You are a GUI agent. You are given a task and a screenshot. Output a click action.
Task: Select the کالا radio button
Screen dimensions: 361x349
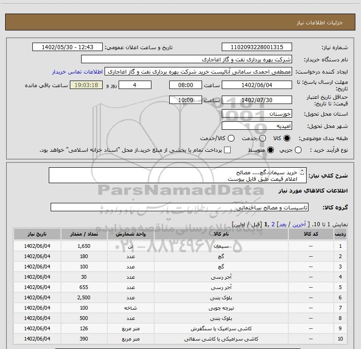(x=287, y=138)
